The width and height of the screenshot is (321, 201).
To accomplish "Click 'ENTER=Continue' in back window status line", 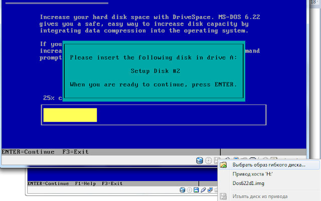I will 48,183.
